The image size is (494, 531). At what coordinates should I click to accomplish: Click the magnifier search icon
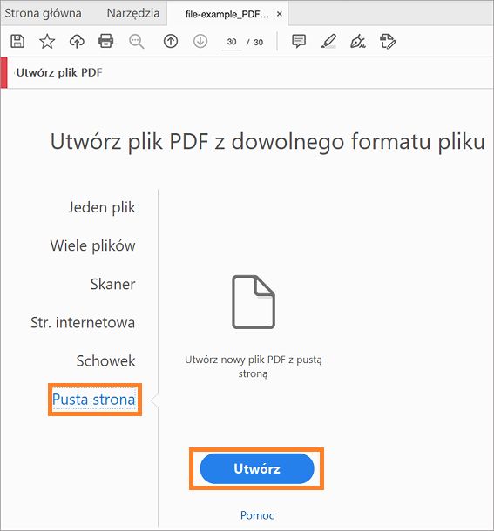(137, 42)
